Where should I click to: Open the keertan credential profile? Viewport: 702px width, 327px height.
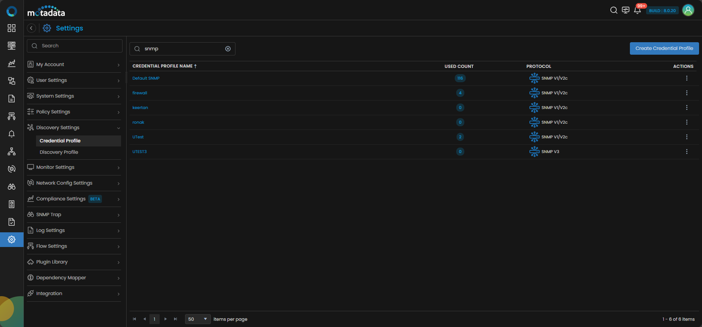140,108
